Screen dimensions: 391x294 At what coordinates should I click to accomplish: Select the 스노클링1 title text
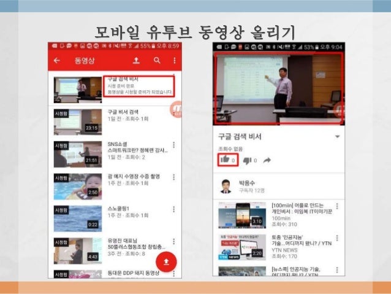(x=118, y=209)
